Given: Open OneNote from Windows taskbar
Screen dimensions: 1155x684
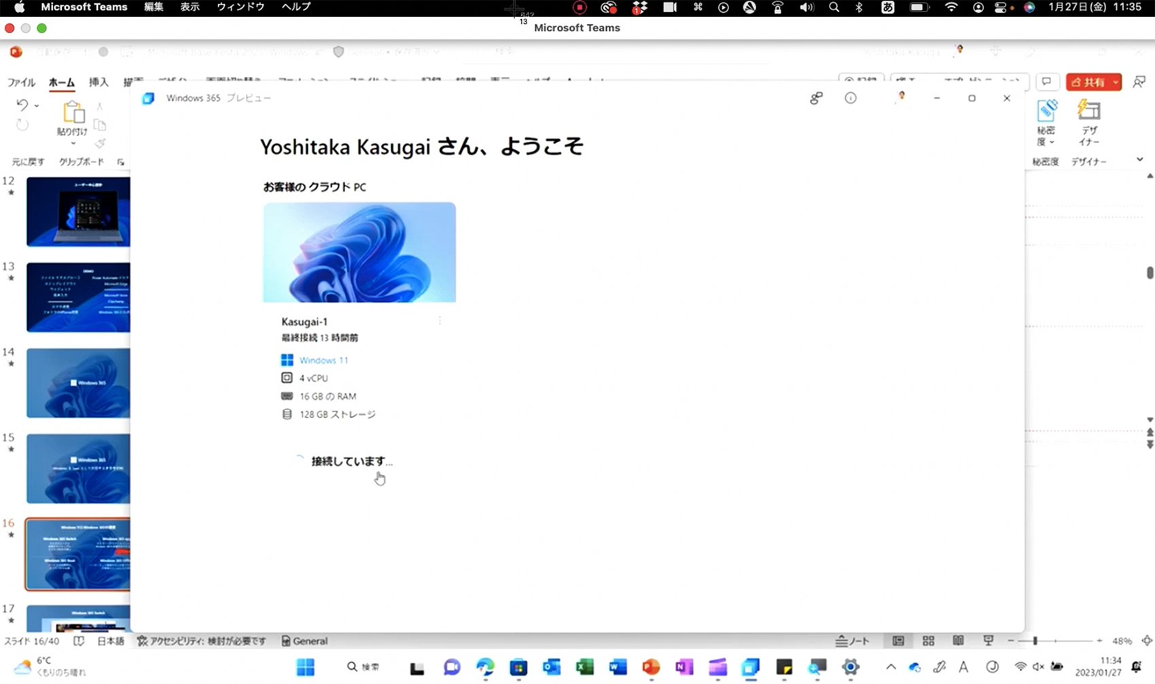Looking at the screenshot, I should (683, 667).
